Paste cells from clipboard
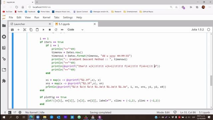The width and height of the screenshot is (213, 120). [37, 30]
